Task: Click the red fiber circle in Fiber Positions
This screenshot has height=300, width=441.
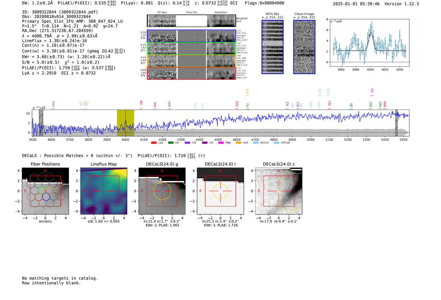Action: tap(39, 197)
